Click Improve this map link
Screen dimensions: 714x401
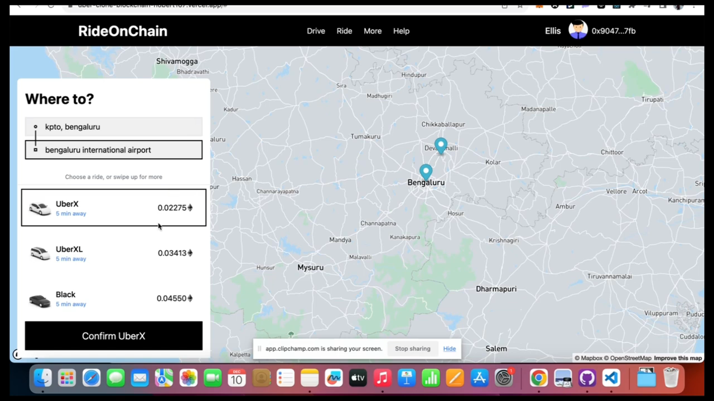click(x=678, y=358)
